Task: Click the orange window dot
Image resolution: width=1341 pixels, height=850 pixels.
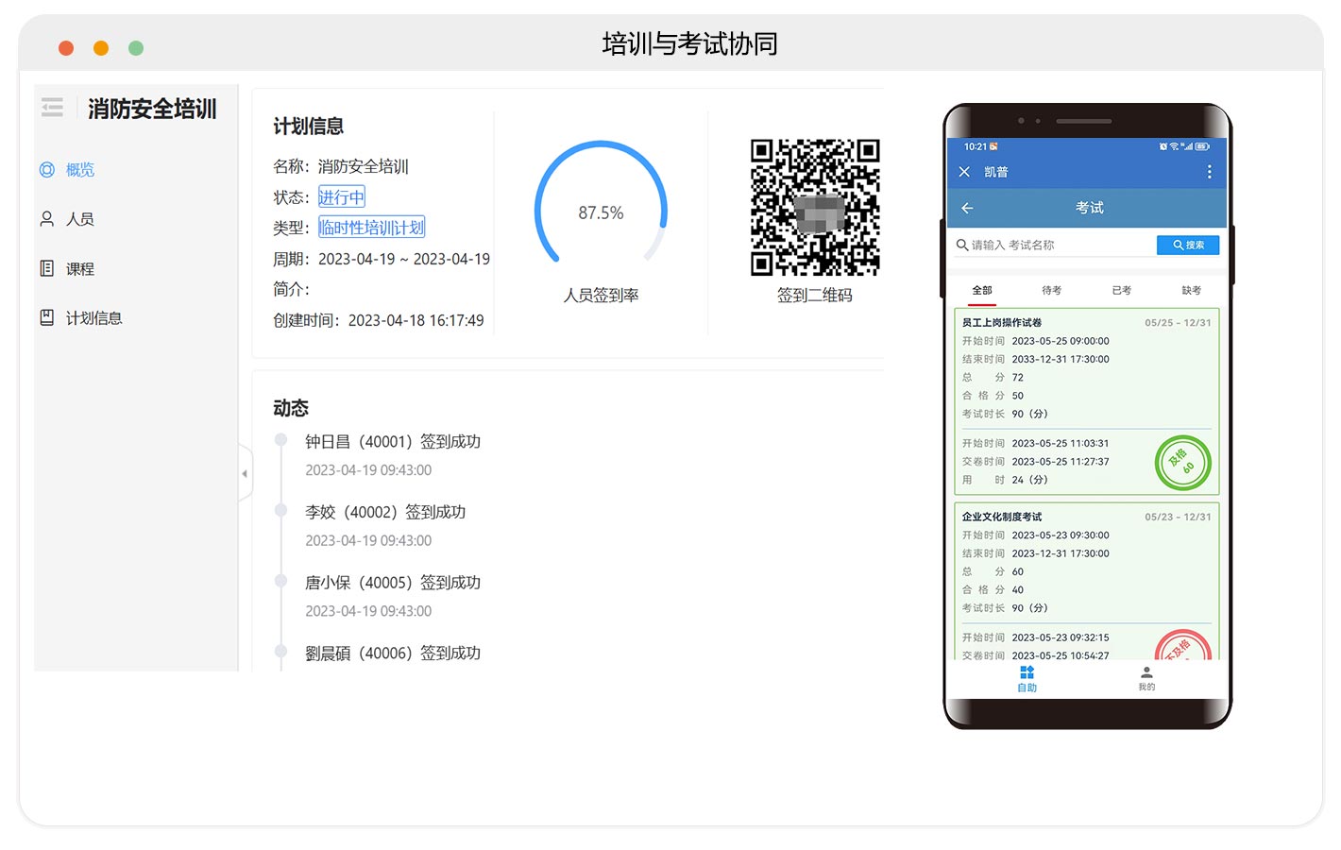Action: pyautogui.click(x=101, y=48)
